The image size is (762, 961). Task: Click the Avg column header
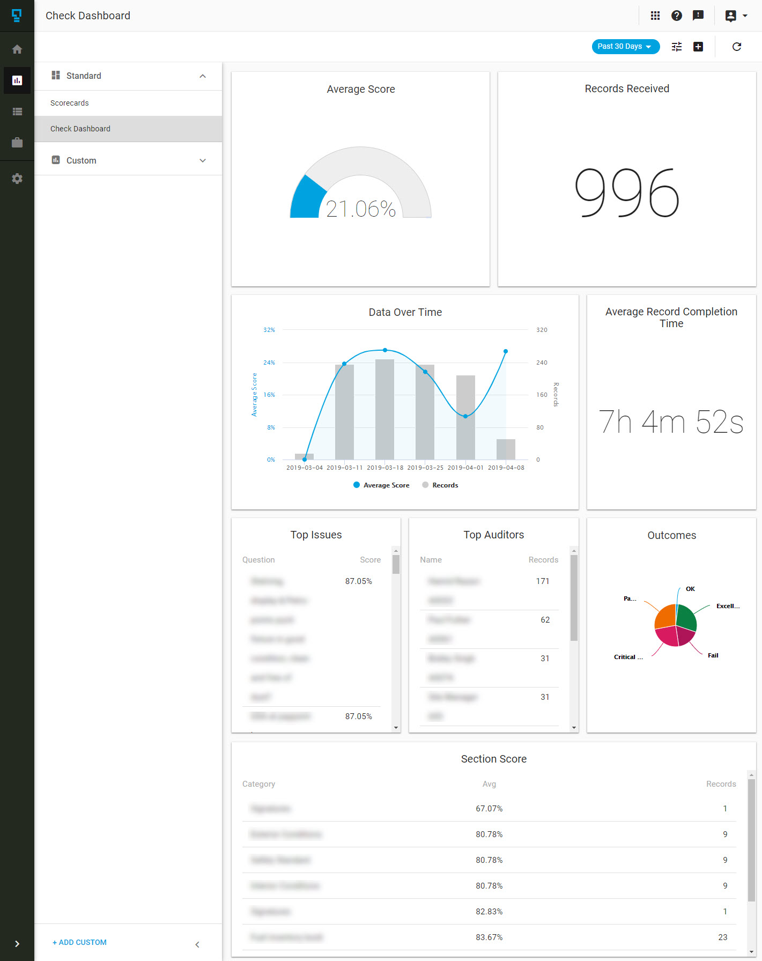[489, 784]
